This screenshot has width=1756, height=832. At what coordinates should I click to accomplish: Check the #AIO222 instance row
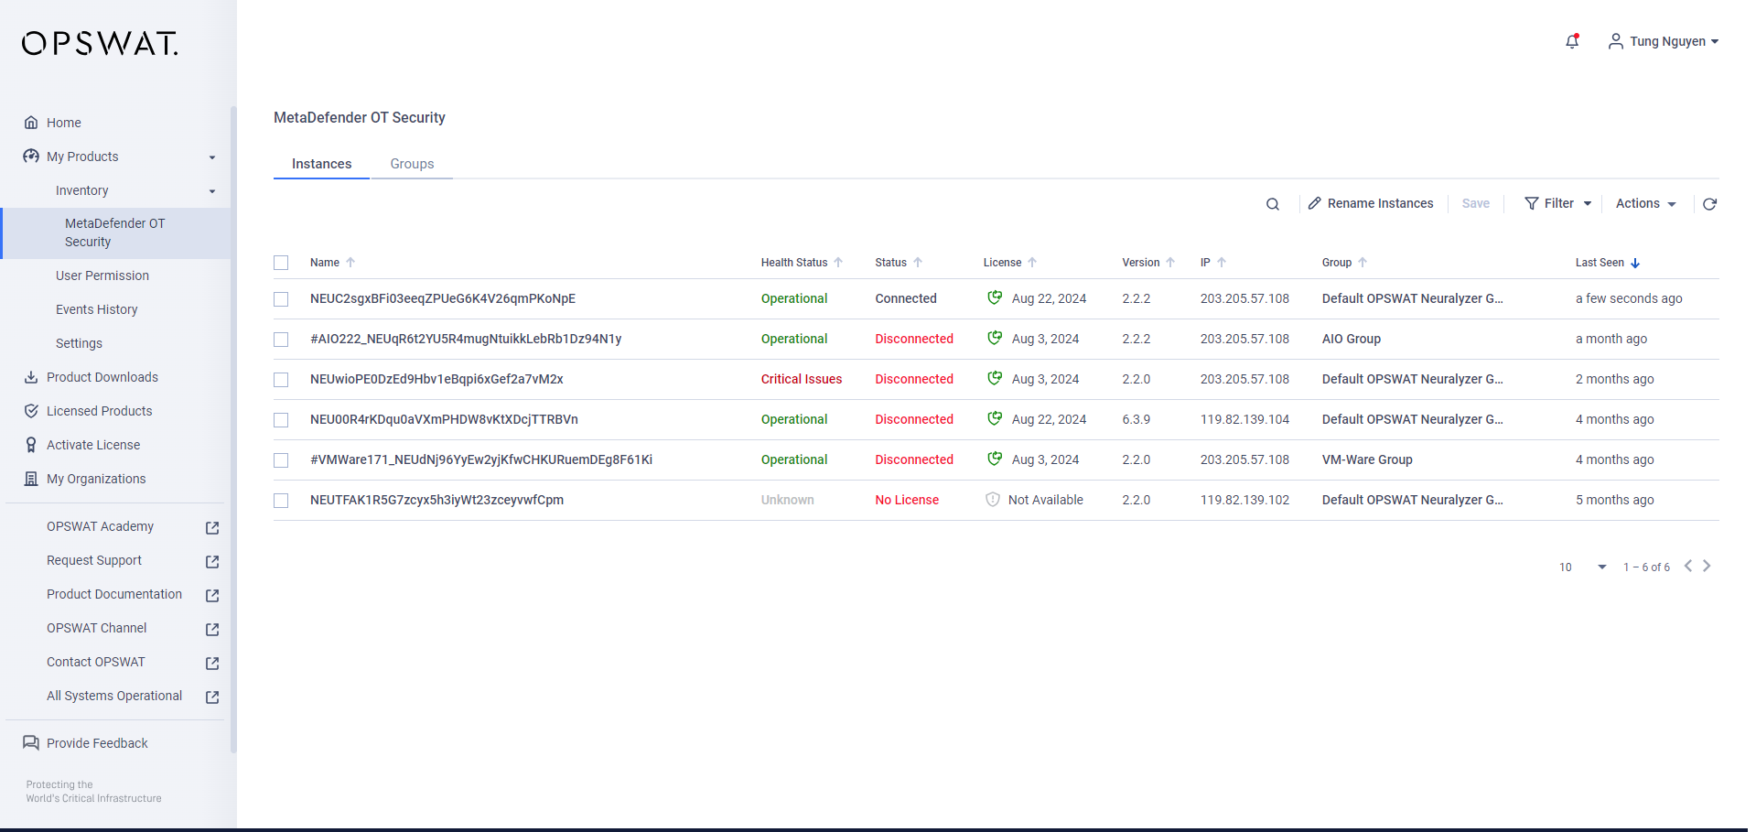coord(281,340)
